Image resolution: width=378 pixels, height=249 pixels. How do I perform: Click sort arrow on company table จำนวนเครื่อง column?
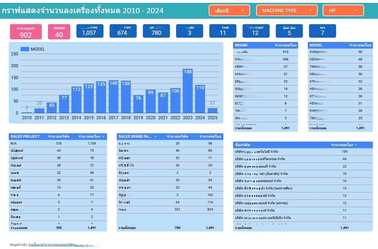pos(356,145)
